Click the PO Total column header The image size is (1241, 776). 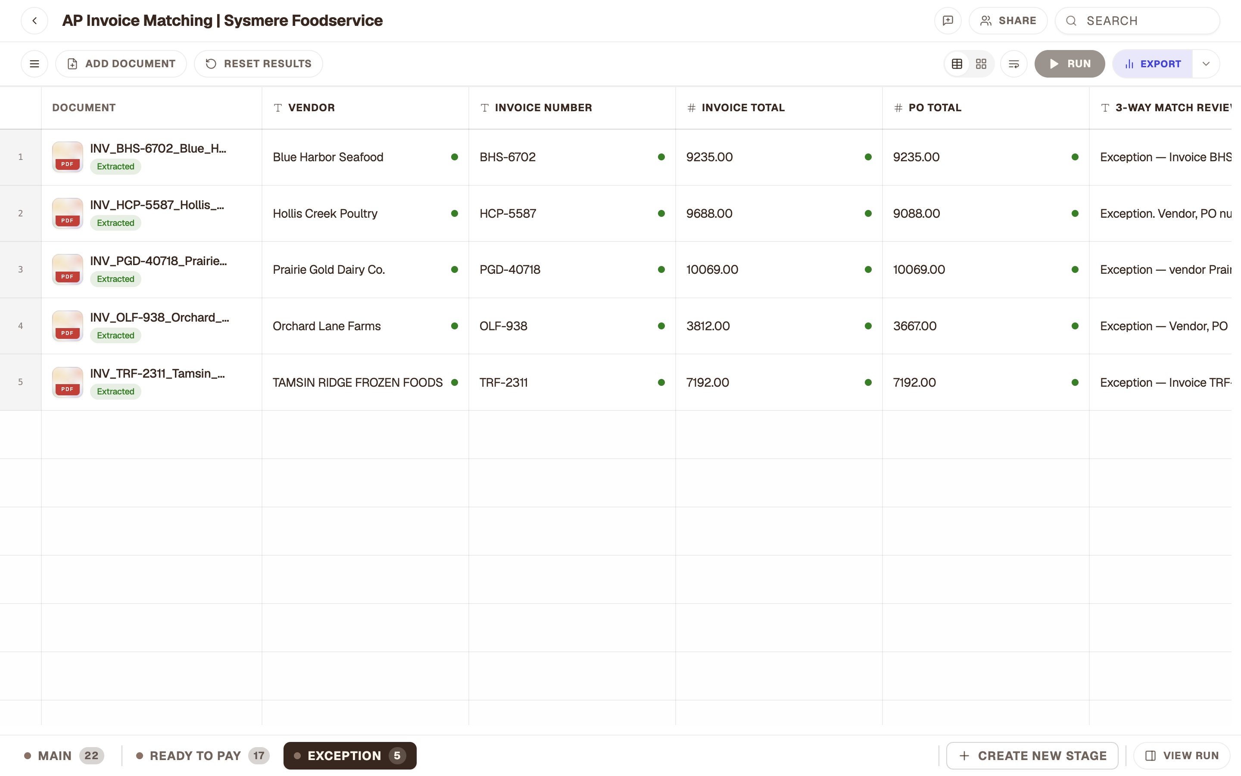[985, 108]
